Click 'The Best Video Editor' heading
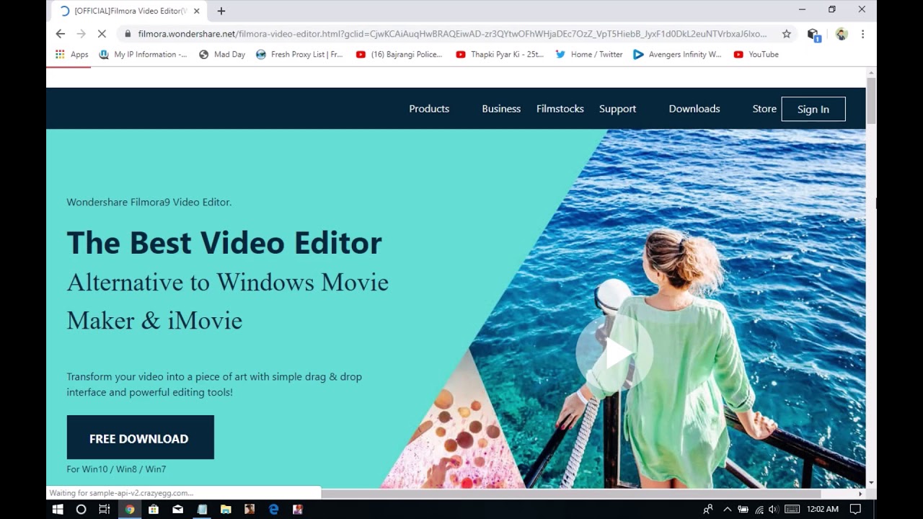Image resolution: width=923 pixels, height=519 pixels. coord(224,243)
